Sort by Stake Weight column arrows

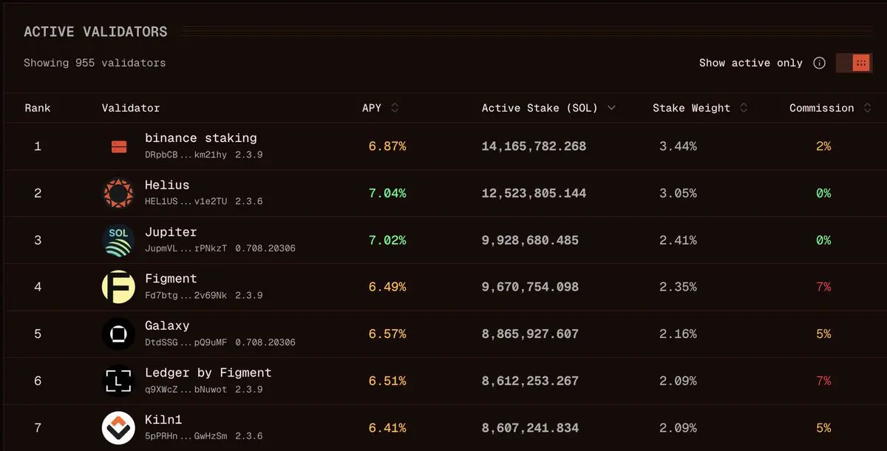[744, 108]
